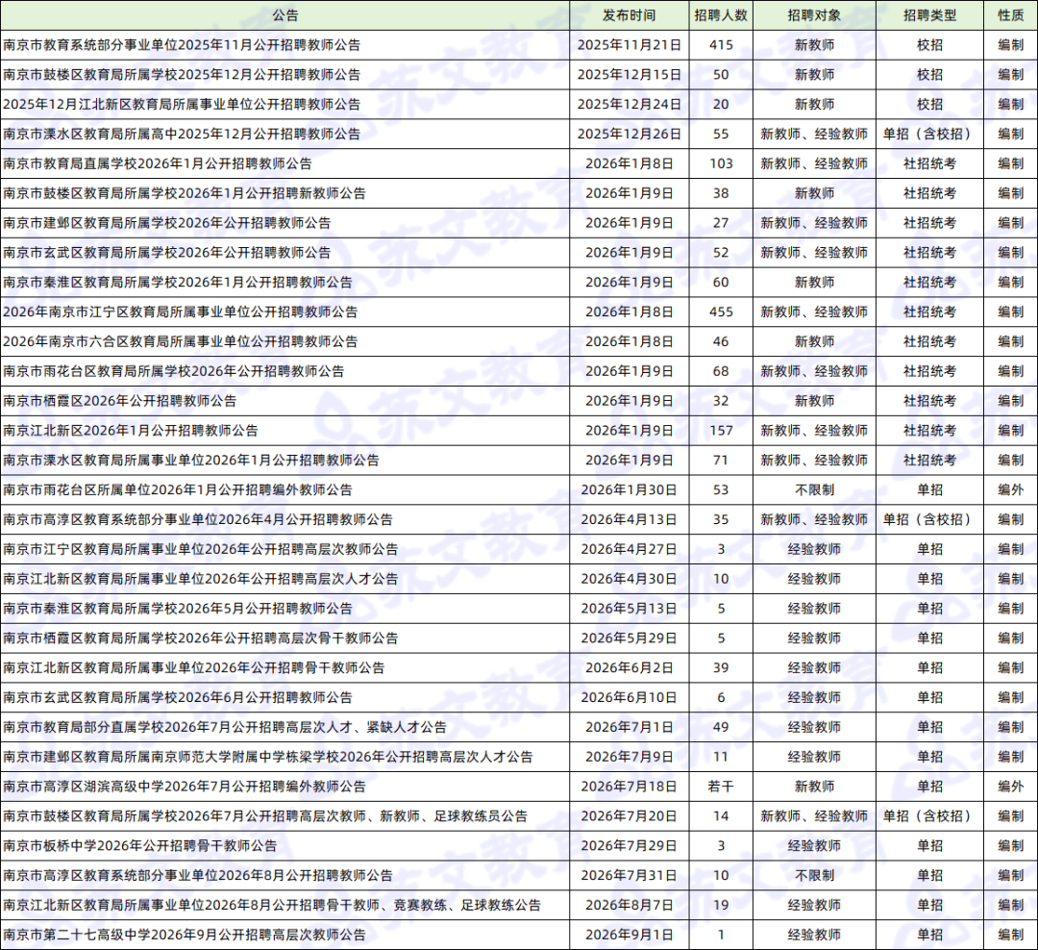
Task: Select the date '2026年5月13日'
Action: [x=629, y=609]
